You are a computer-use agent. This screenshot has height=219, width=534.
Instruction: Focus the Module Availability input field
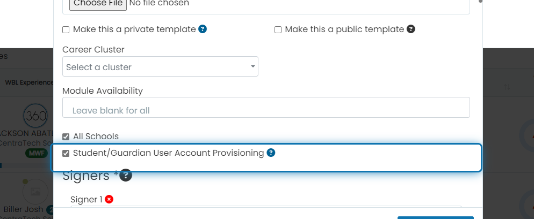pyautogui.click(x=266, y=108)
